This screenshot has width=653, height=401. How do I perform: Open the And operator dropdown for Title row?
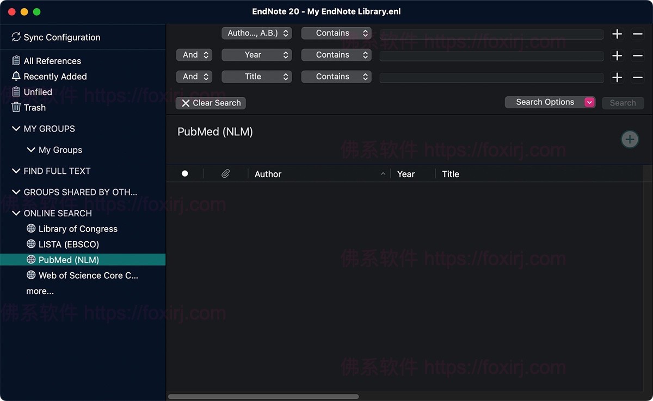(194, 77)
